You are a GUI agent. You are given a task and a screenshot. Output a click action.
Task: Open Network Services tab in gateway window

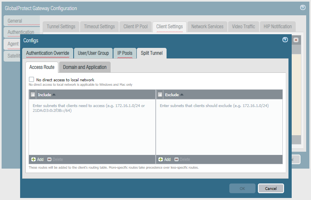207,27
